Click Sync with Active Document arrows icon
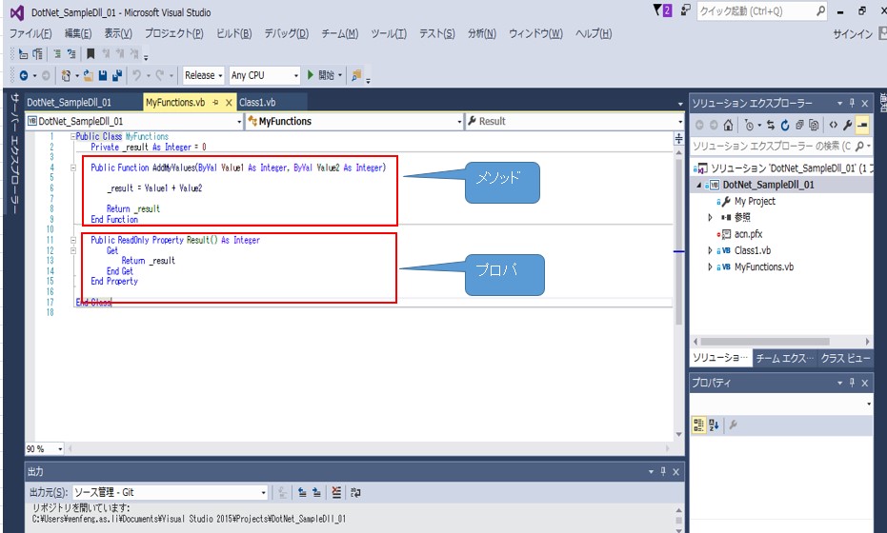The height and width of the screenshot is (533, 887). coord(771,125)
